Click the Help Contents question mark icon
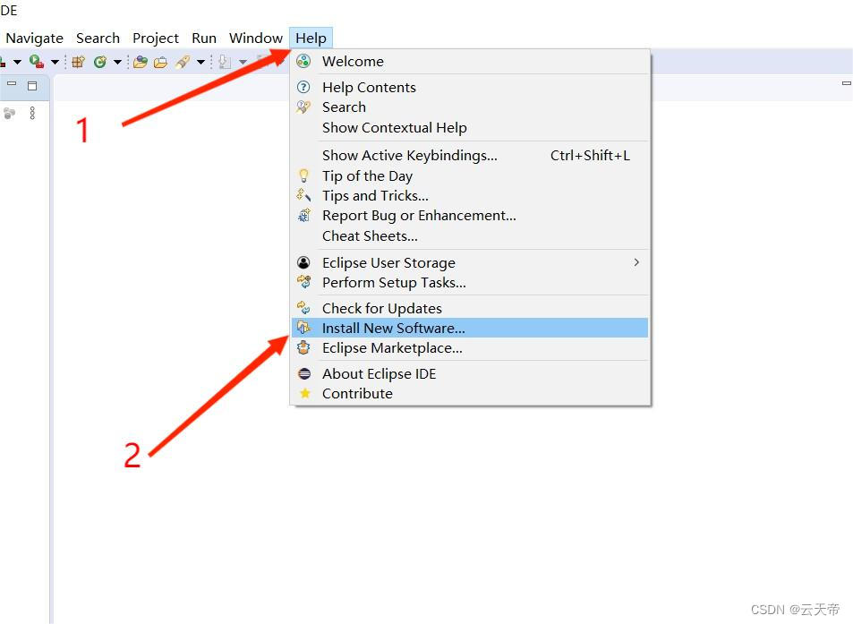This screenshot has height=624, width=853. click(x=303, y=87)
